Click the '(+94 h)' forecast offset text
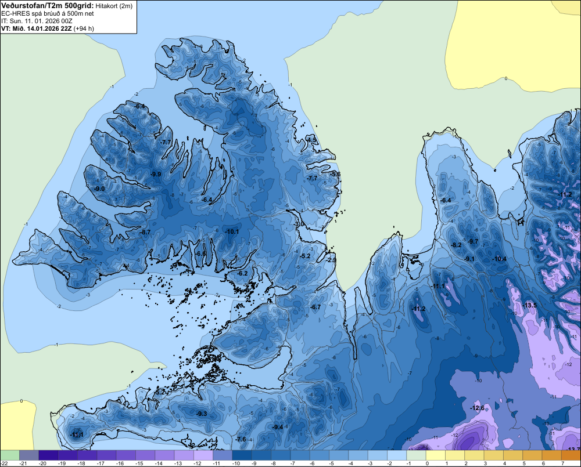The width and height of the screenshot is (581, 467). [x=84, y=28]
